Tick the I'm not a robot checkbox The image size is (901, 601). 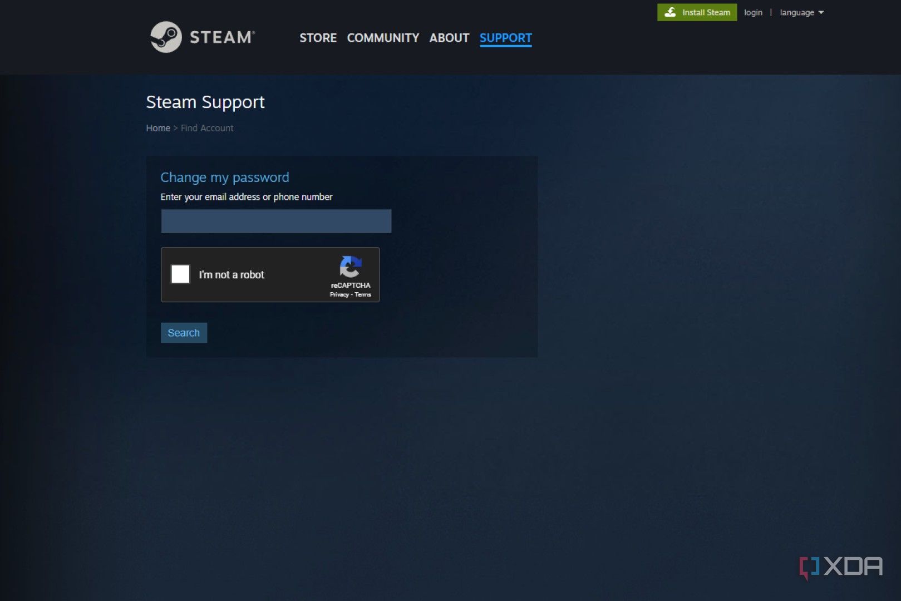(x=180, y=274)
